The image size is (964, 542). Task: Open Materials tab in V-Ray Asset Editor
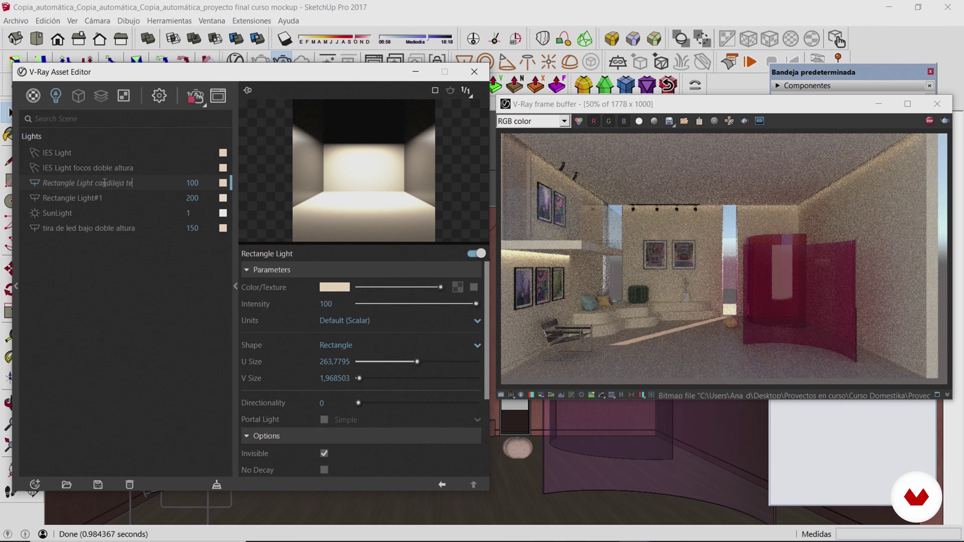pos(33,96)
